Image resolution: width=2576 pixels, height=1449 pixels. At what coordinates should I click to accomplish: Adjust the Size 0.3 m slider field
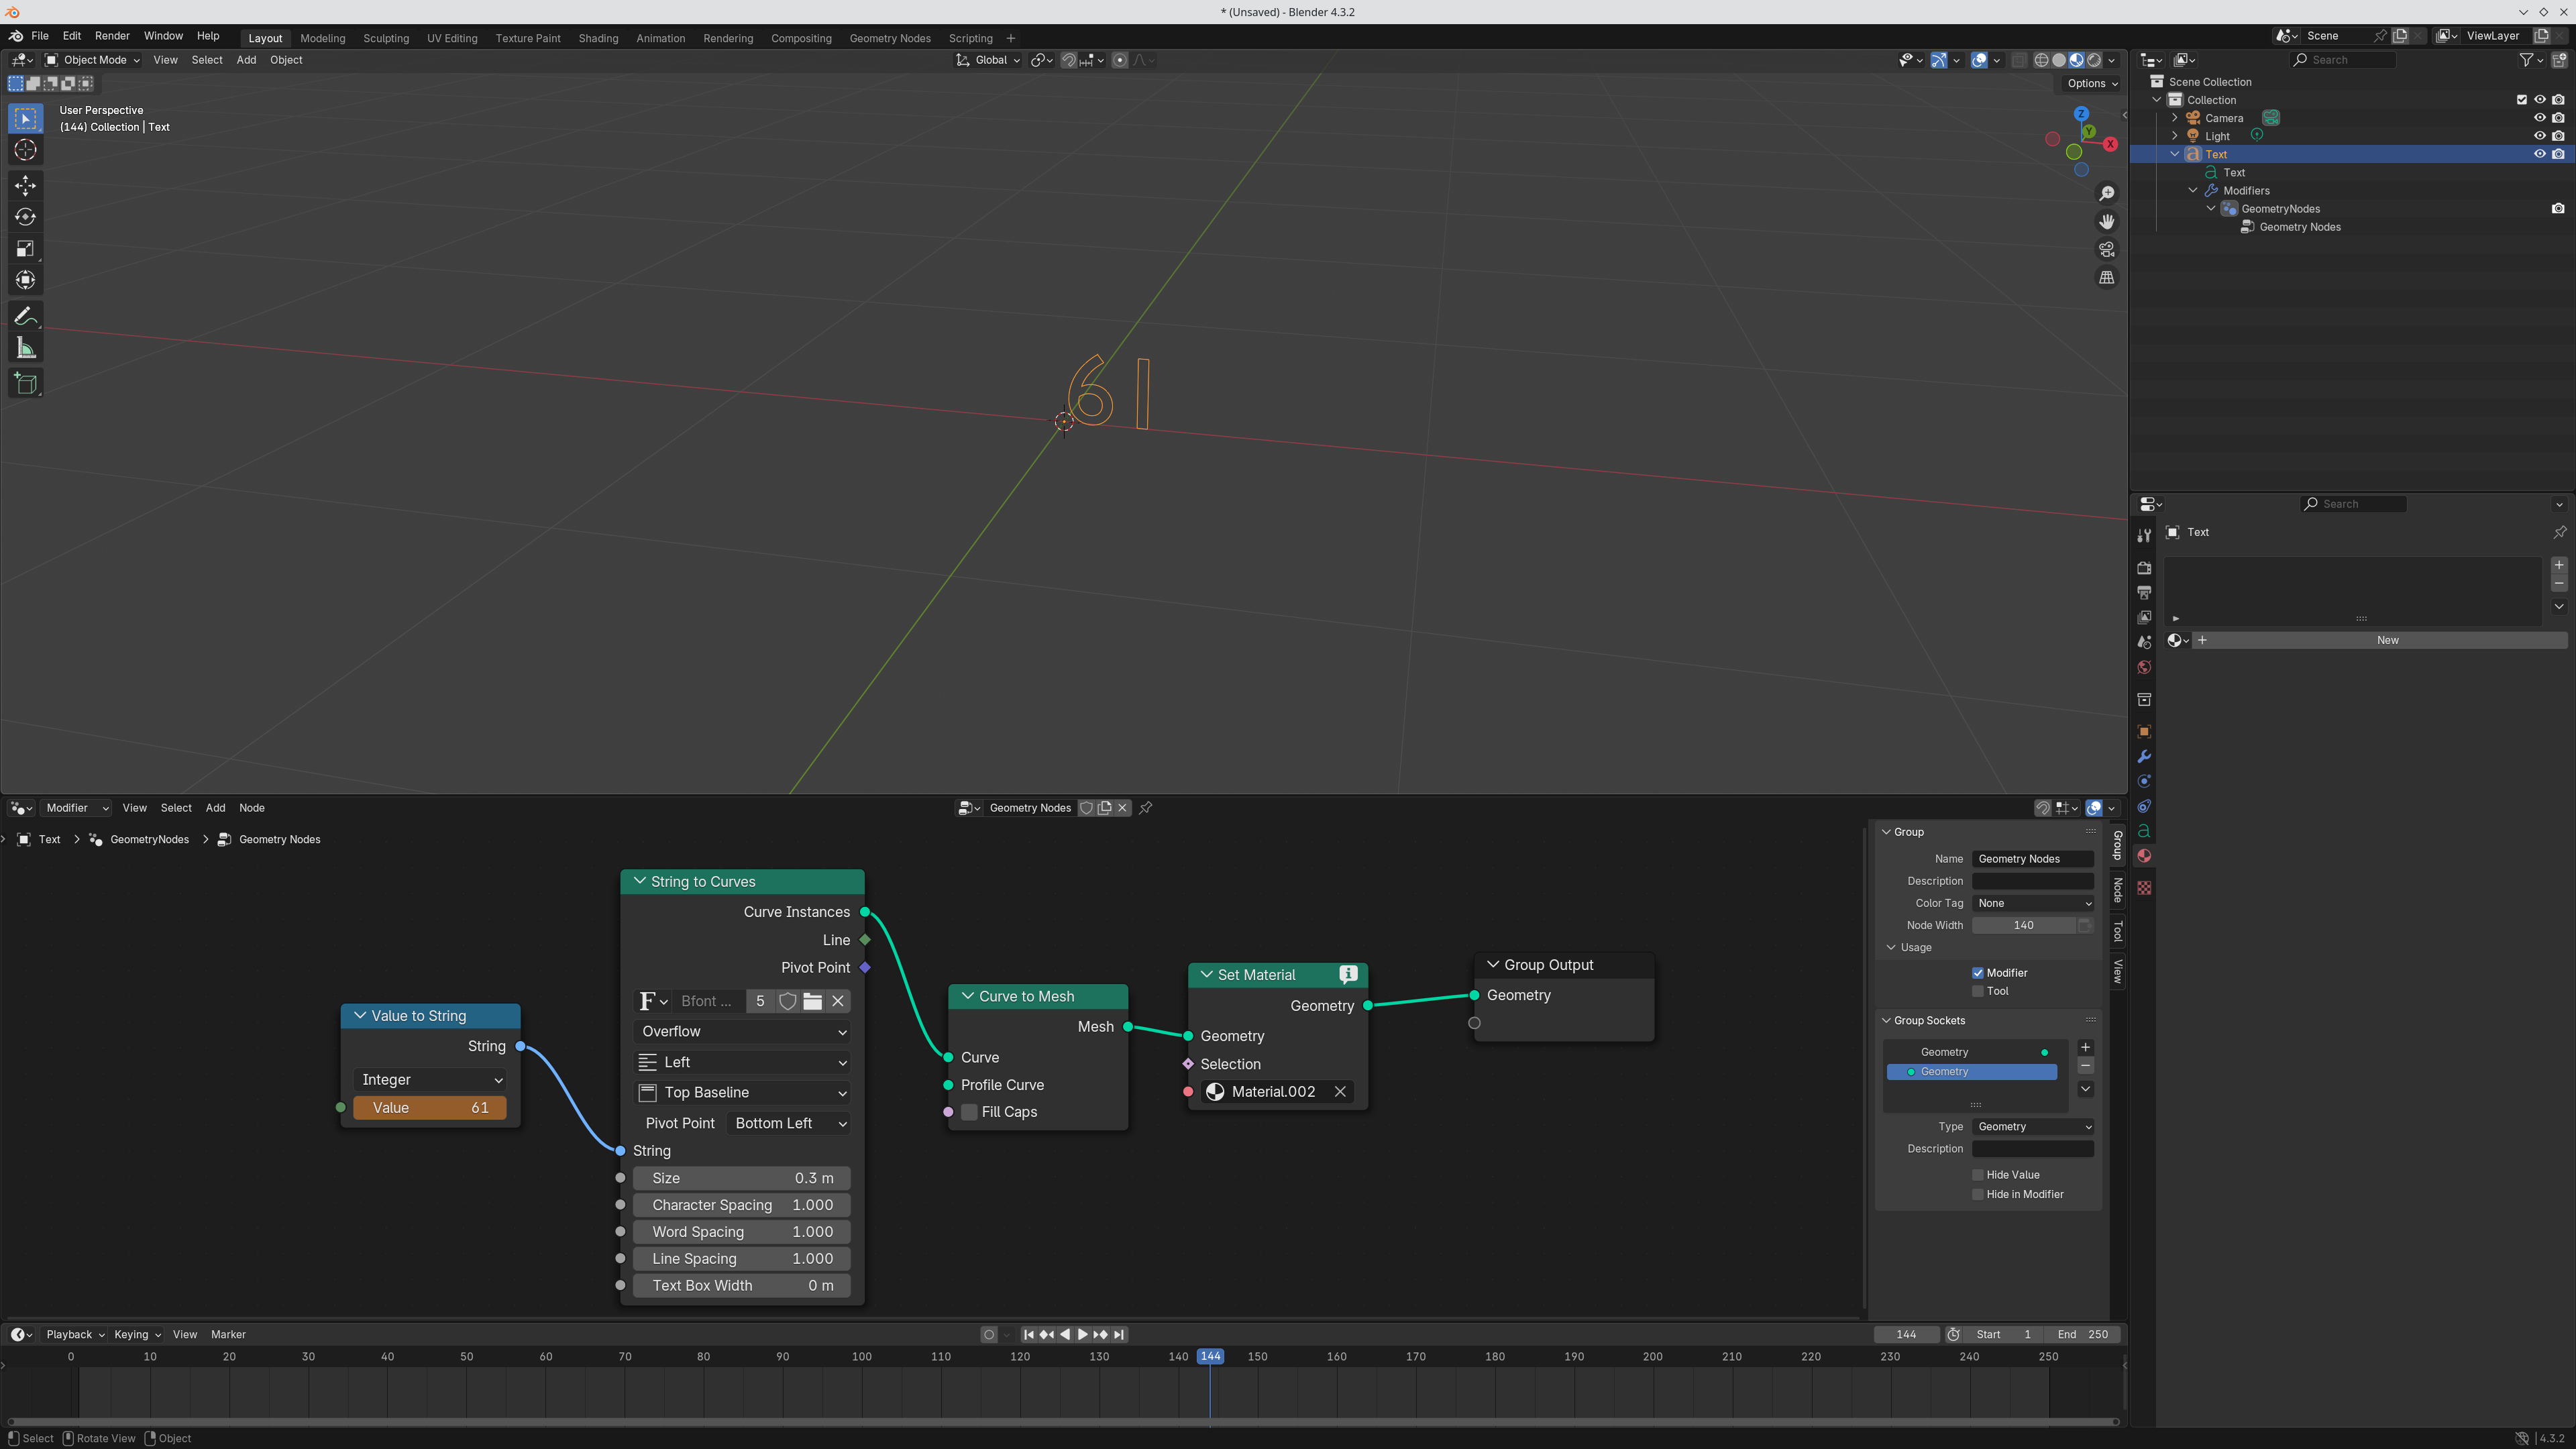(x=741, y=1178)
